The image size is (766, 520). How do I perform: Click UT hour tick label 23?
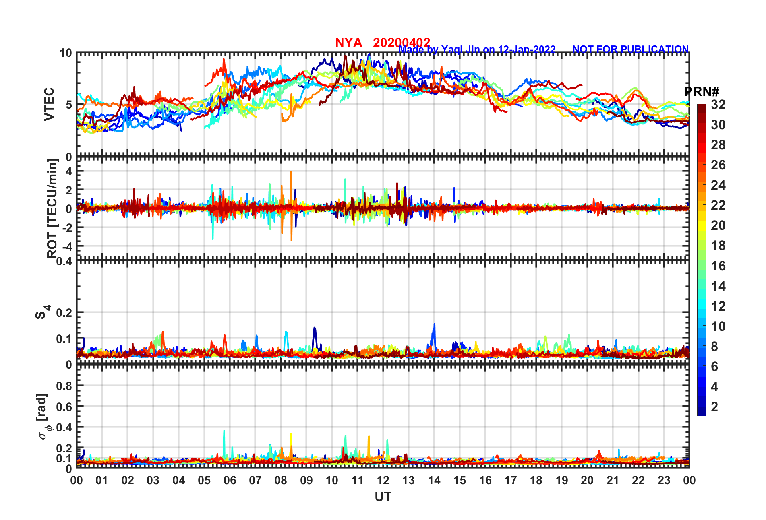664,480
